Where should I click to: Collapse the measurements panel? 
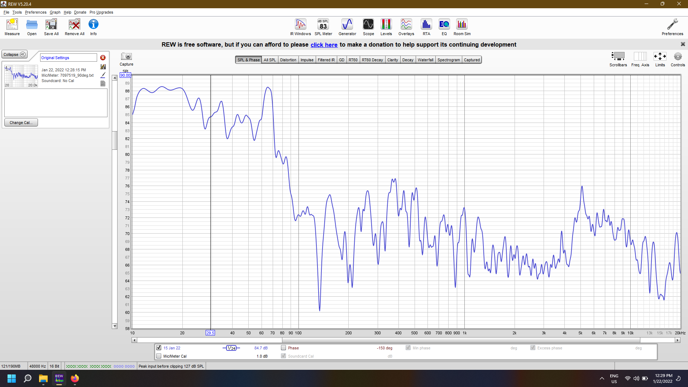[x=14, y=54]
